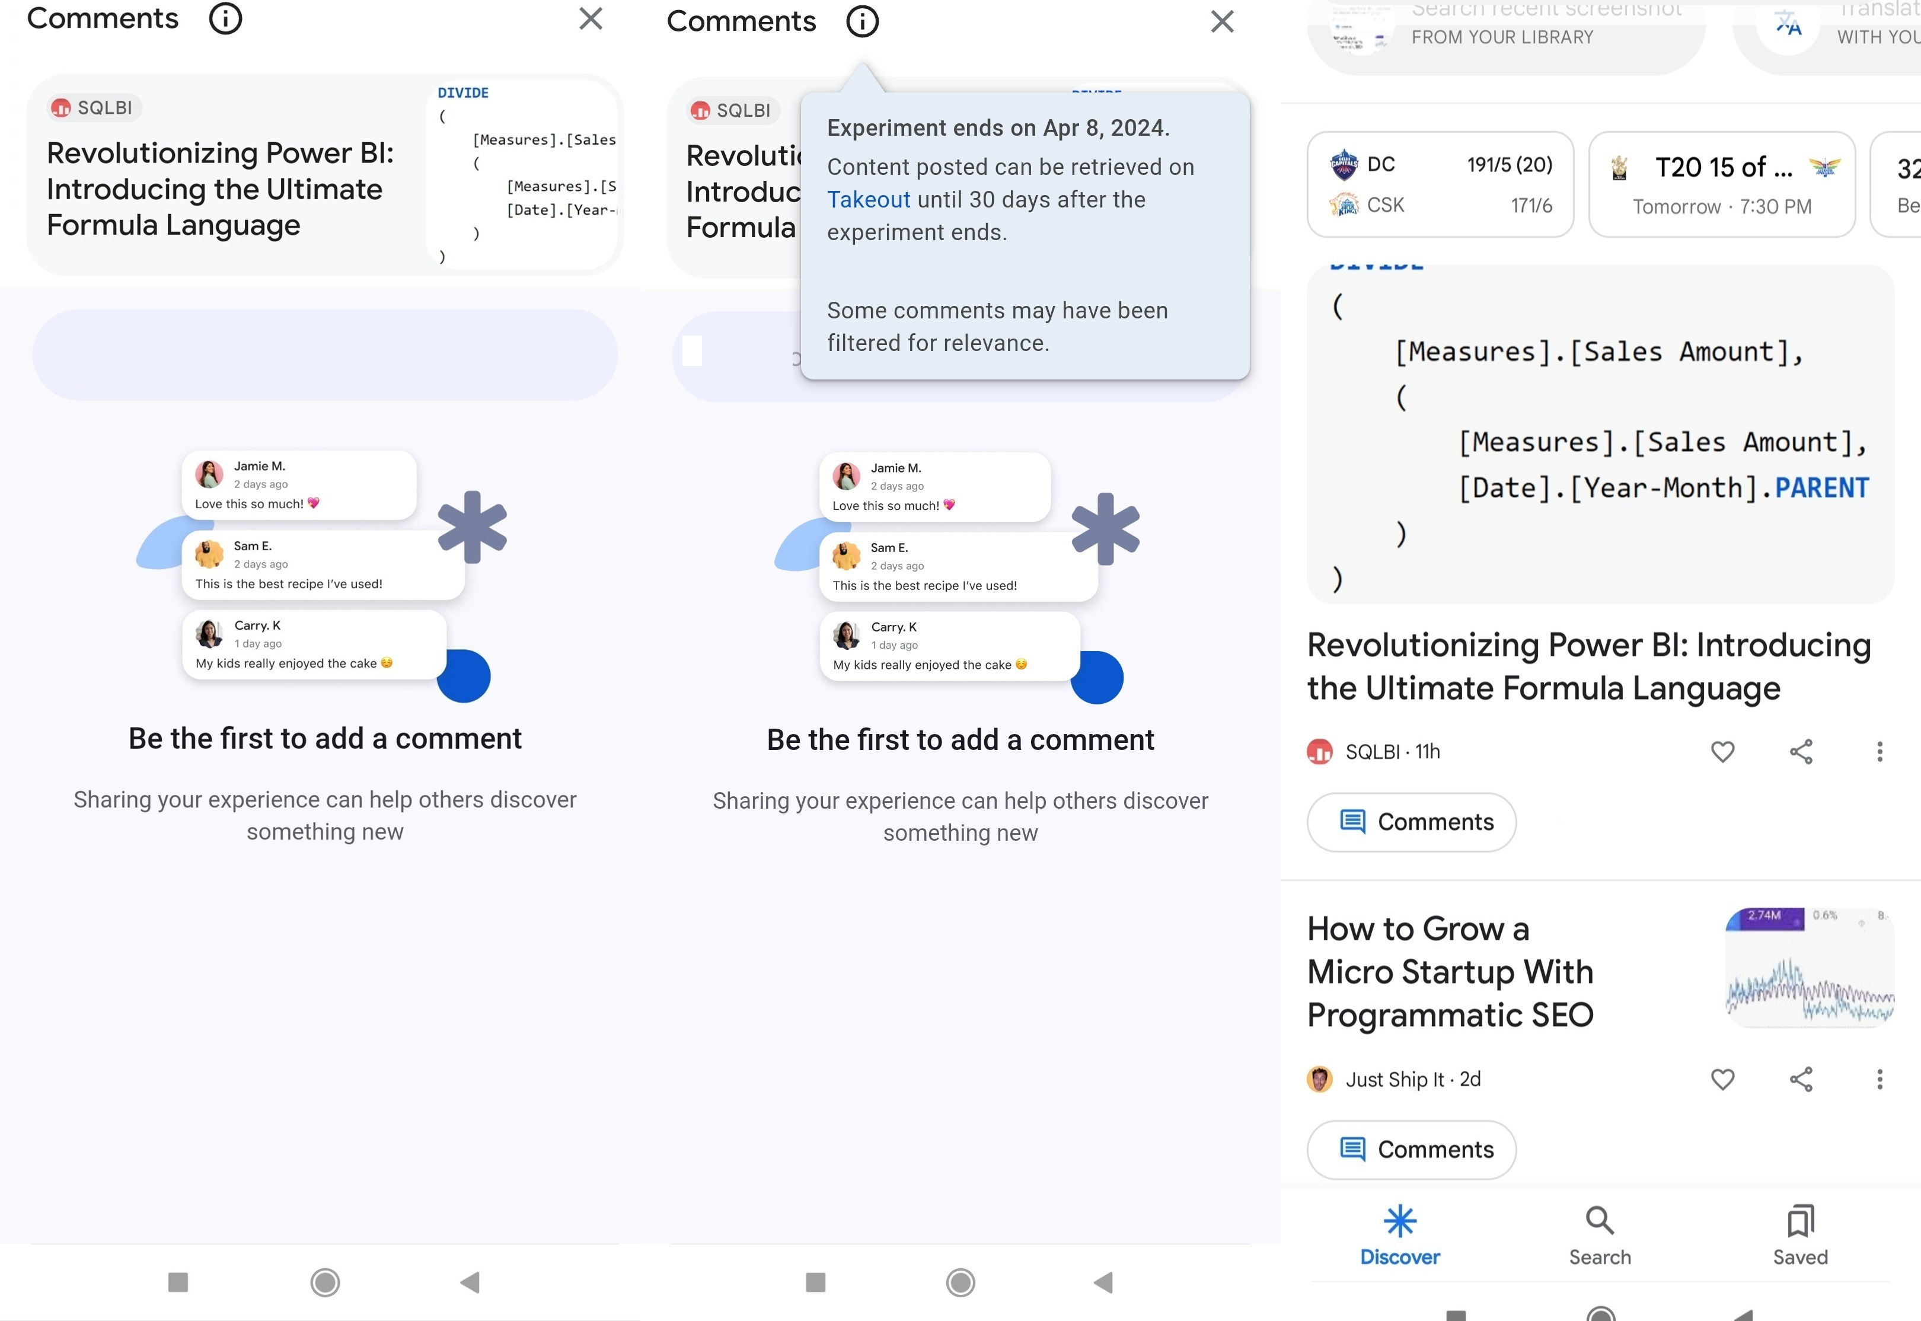Open Comments for SQLBI article
Viewport: 1921px width, 1321px height.
pyautogui.click(x=1411, y=822)
